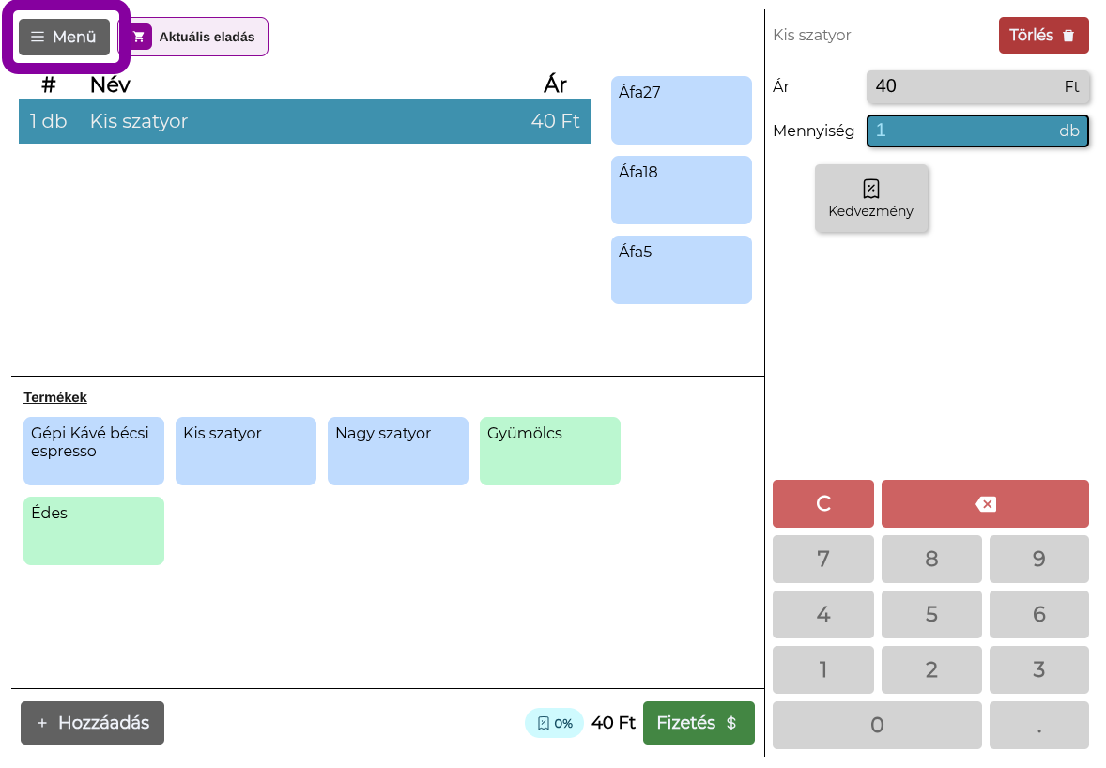1106x768 pixels.
Task: Open the green Gyümölcs category tile
Action: click(550, 451)
